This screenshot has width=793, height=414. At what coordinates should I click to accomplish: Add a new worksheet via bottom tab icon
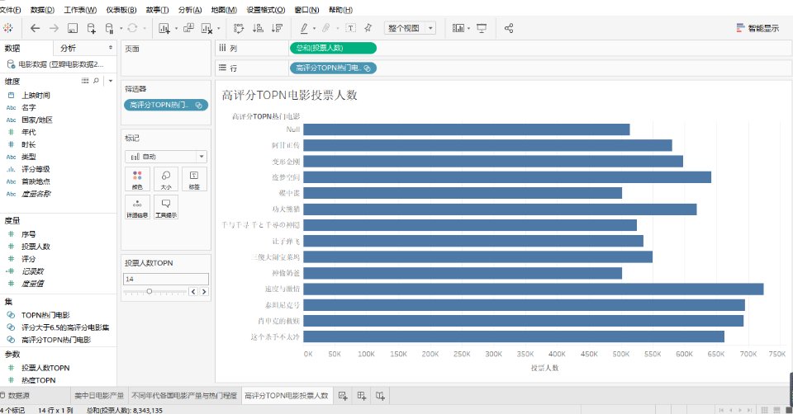click(343, 396)
